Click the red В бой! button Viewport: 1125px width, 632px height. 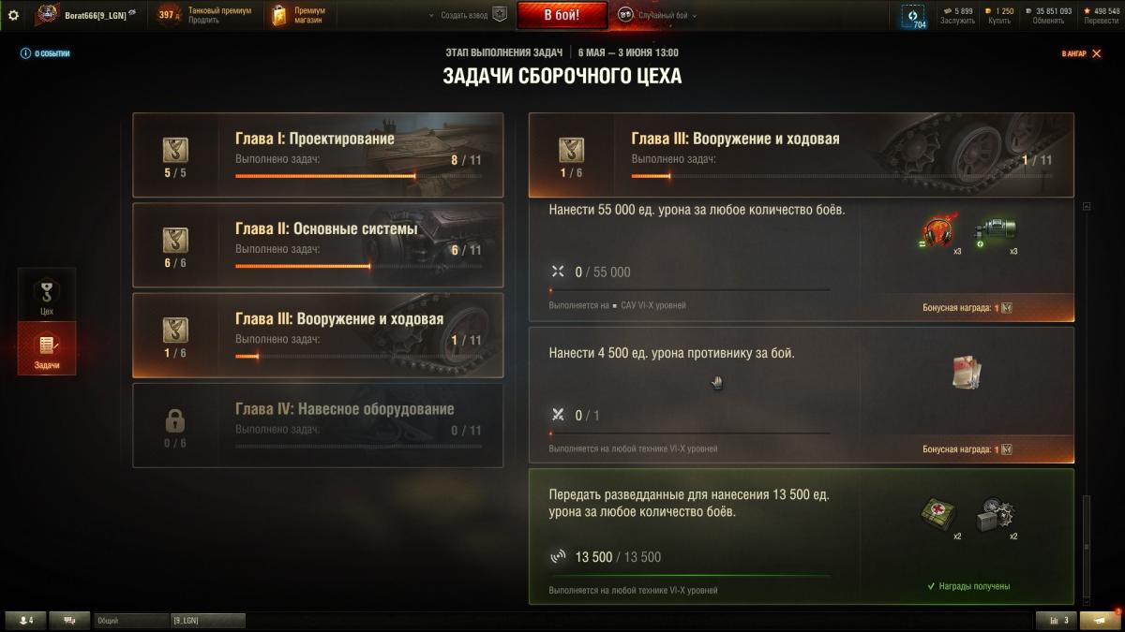point(562,15)
